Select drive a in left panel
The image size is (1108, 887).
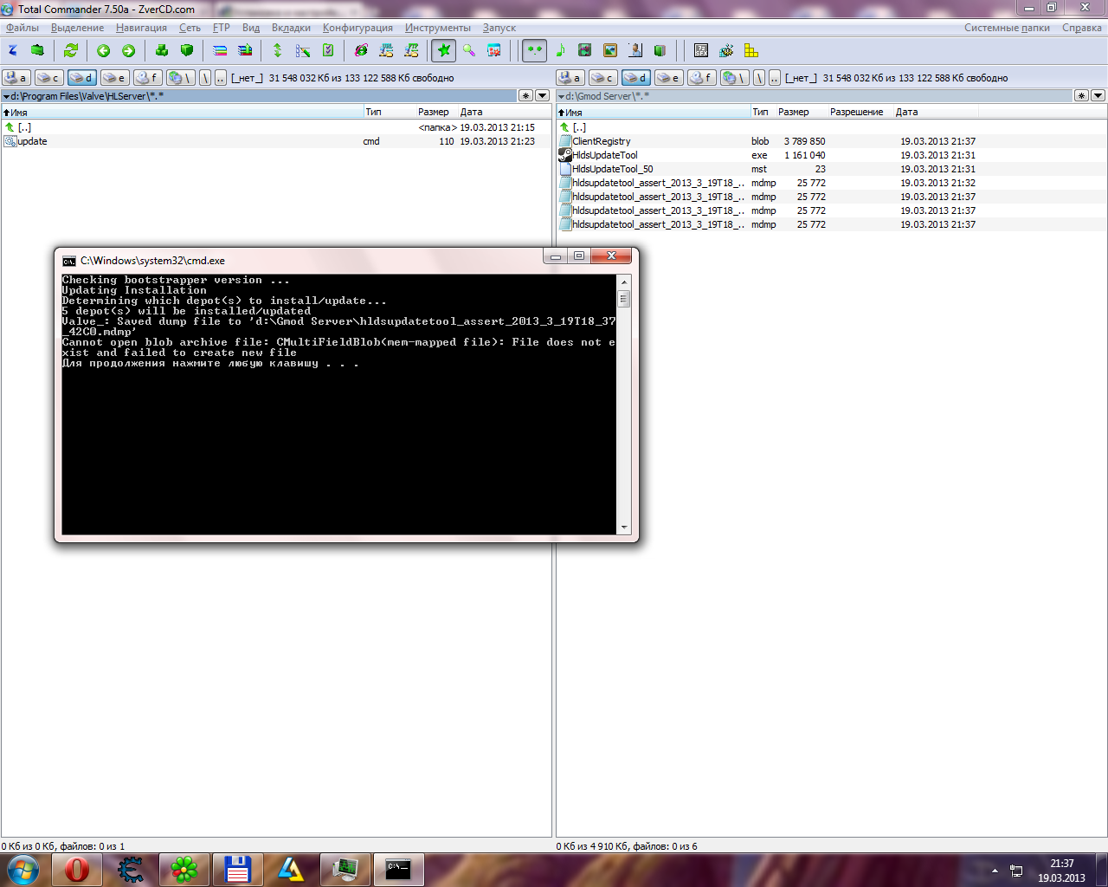pyautogui.click(x=16, y=78)
